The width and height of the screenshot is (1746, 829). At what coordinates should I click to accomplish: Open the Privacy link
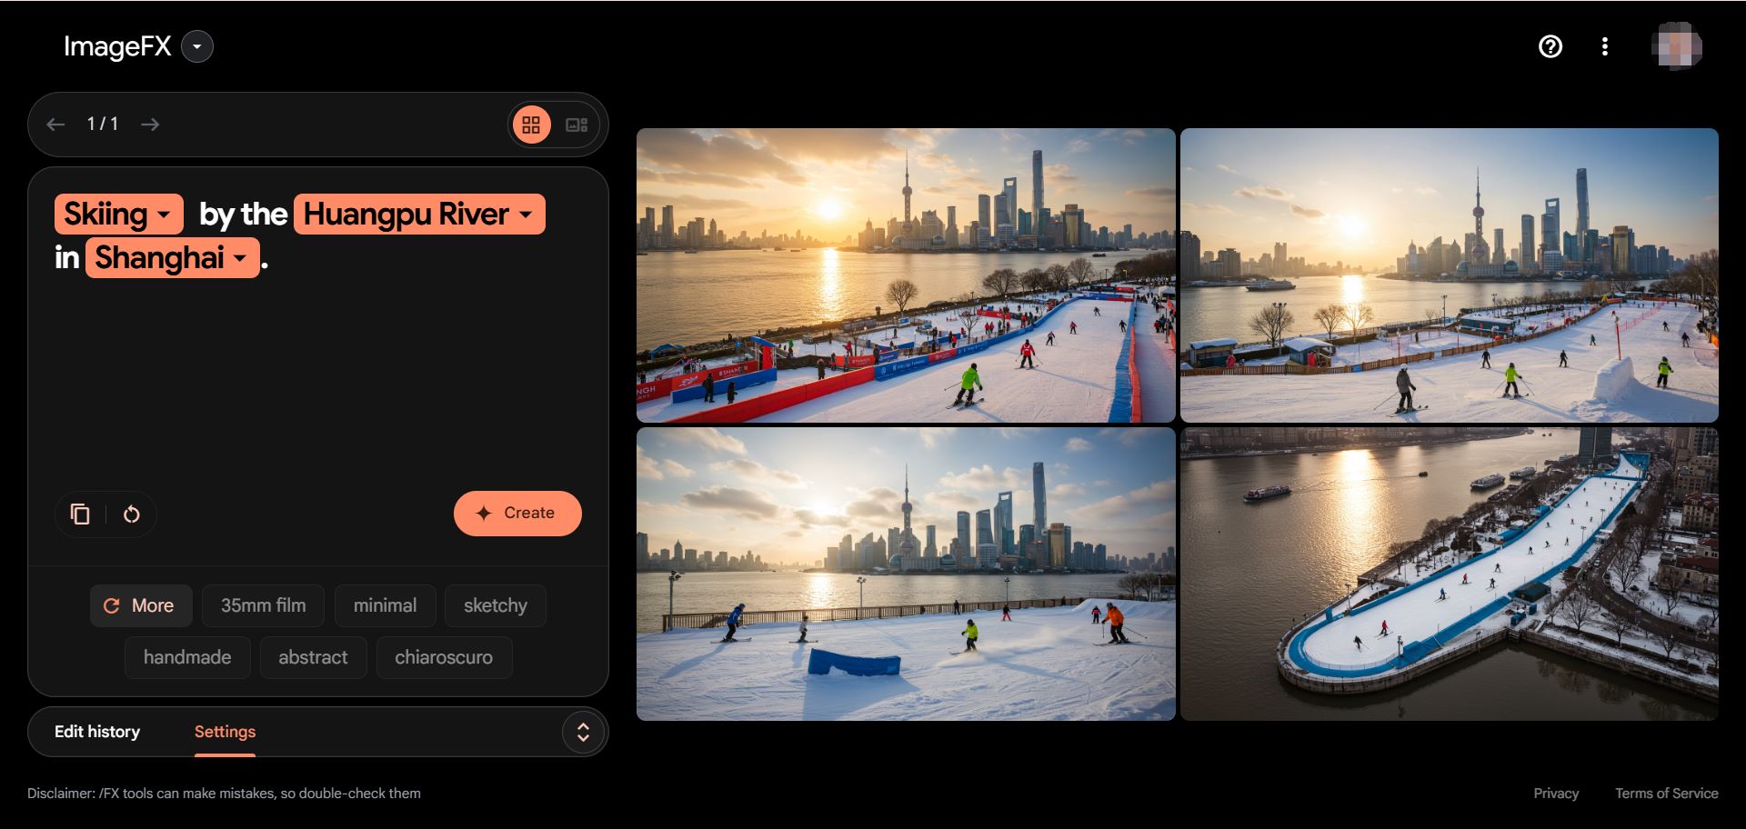1556,794
